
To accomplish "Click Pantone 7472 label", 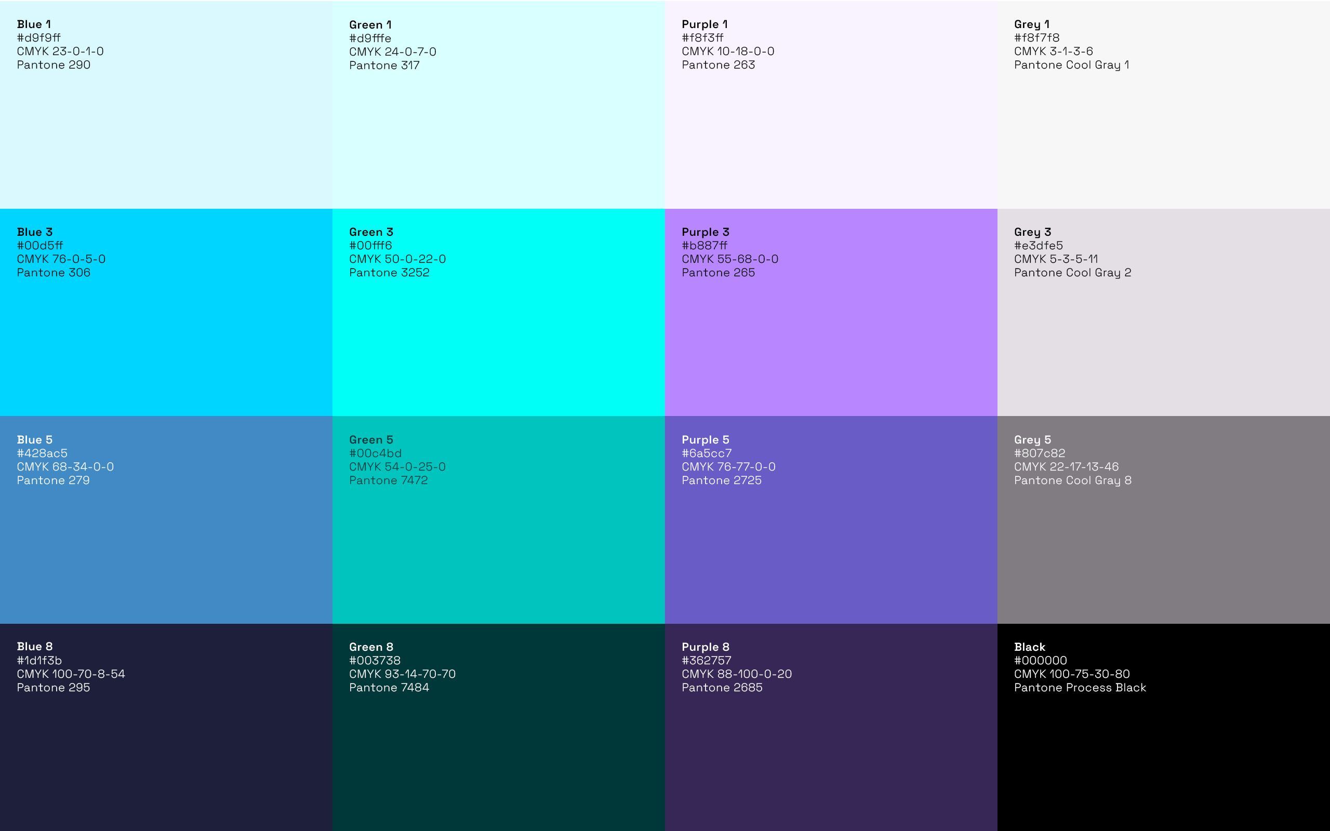I will click(x=388, y=480).
